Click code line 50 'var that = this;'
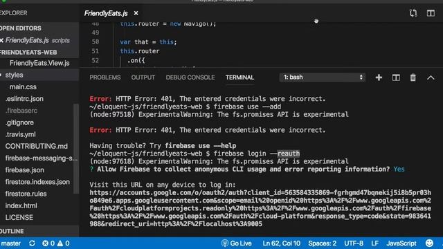The height and width of the screenshot is (249, 443). pyautogui.click(x=148, y=41)
